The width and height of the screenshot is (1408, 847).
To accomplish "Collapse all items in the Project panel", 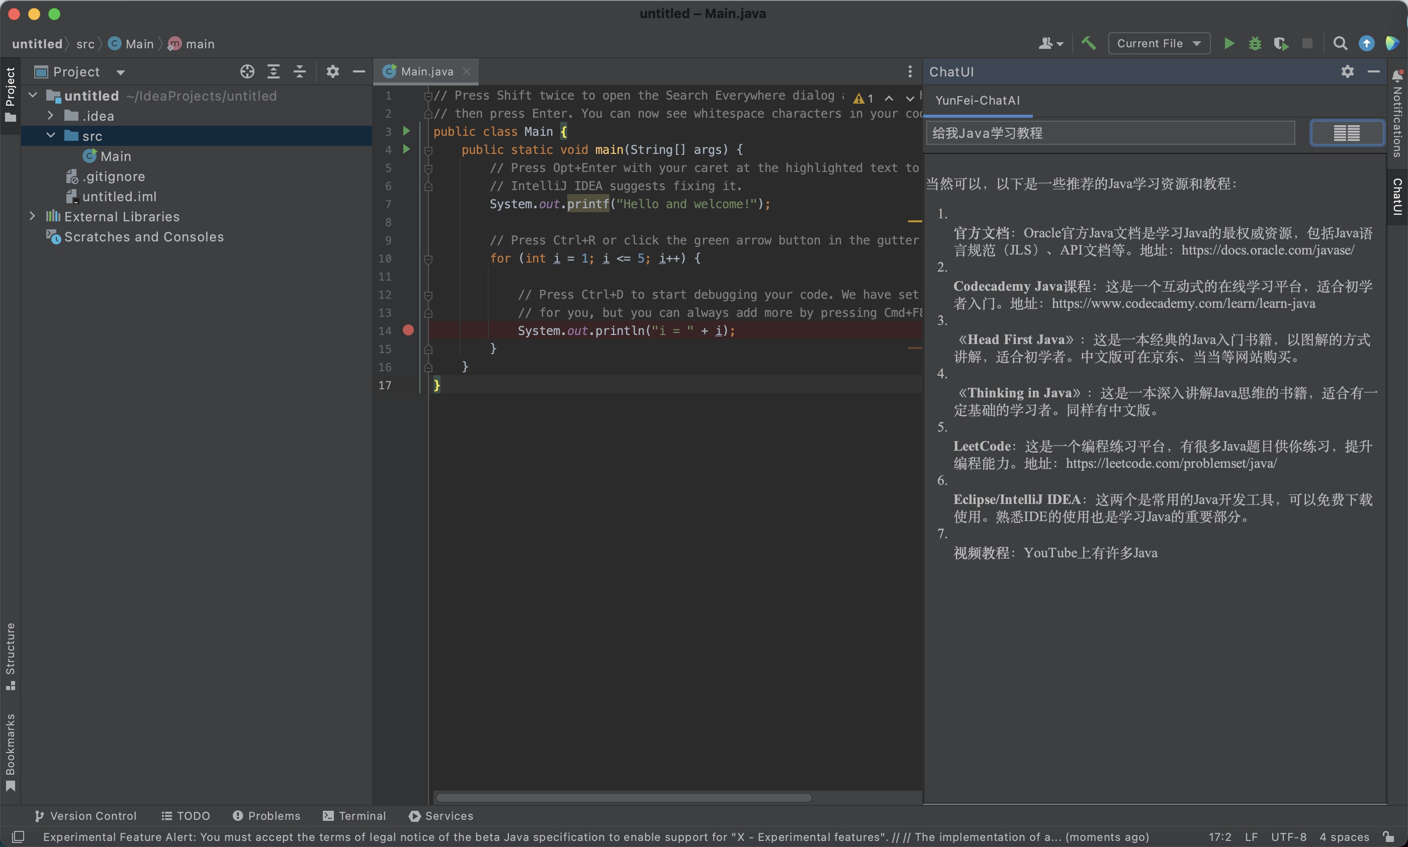I will pos(300,71).
